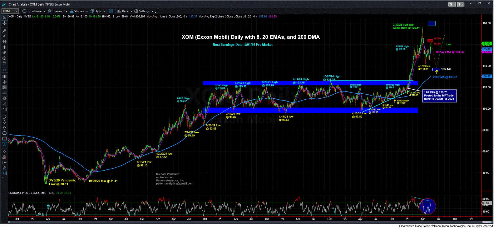Open the Drawing menu
Image resolution: width=494 pixels, height=229 pixels.
click(x=56, y=11)
